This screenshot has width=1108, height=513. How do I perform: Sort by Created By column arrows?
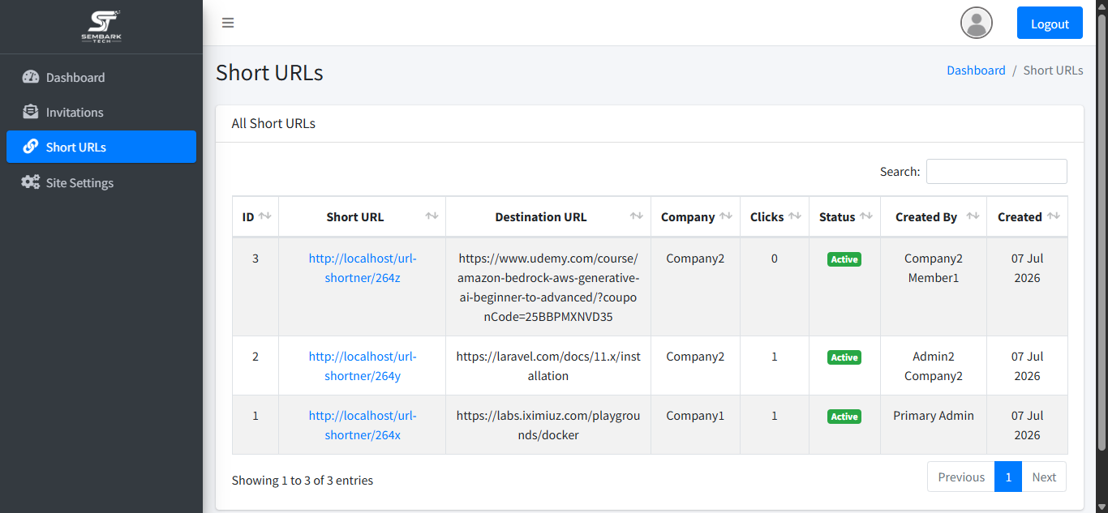pyautogui.click(x=973, y=216)
